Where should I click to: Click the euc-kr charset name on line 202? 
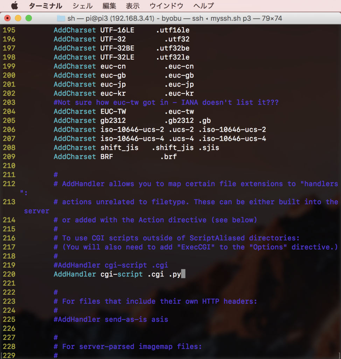(x=113, y=93)
